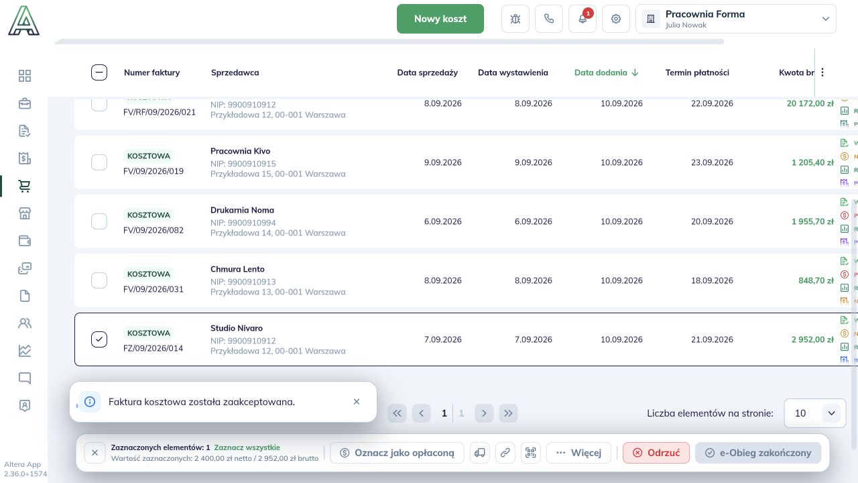The width and height of the screenshot is (858, 483).
Task: Select checkbox for invoice FV/RF/09/2026/021
Action: pyautogui.click(x=99, y=103)
